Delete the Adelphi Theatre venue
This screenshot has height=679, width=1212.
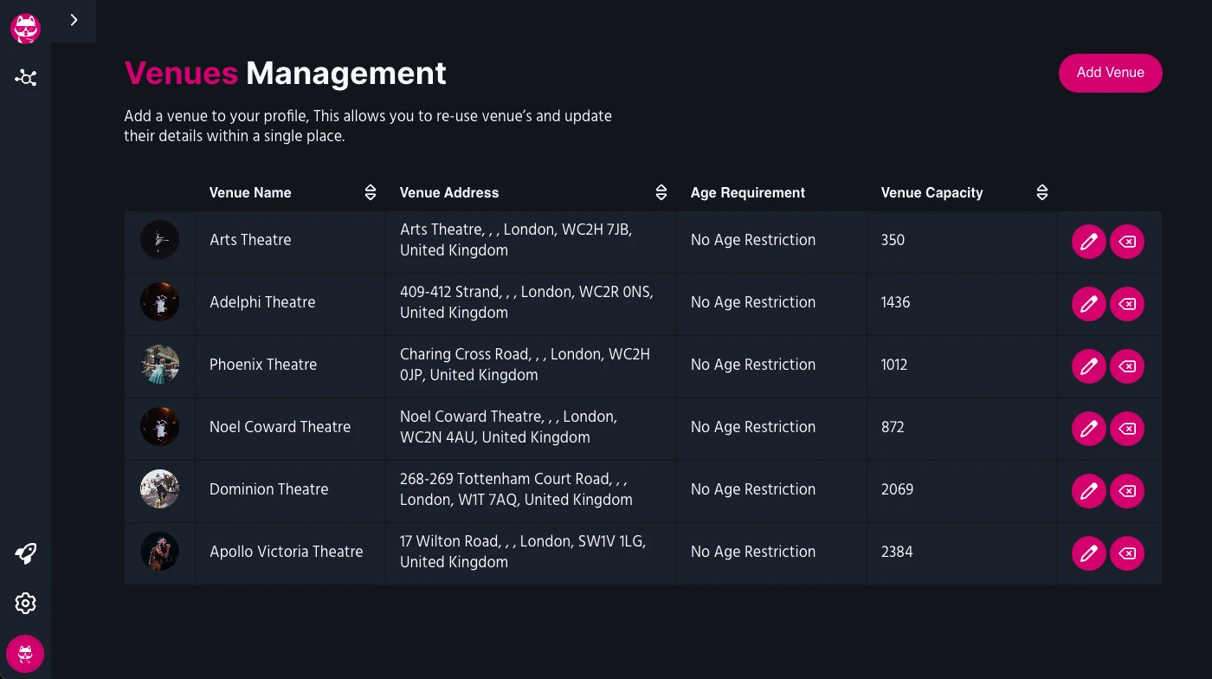[1127, 304]
